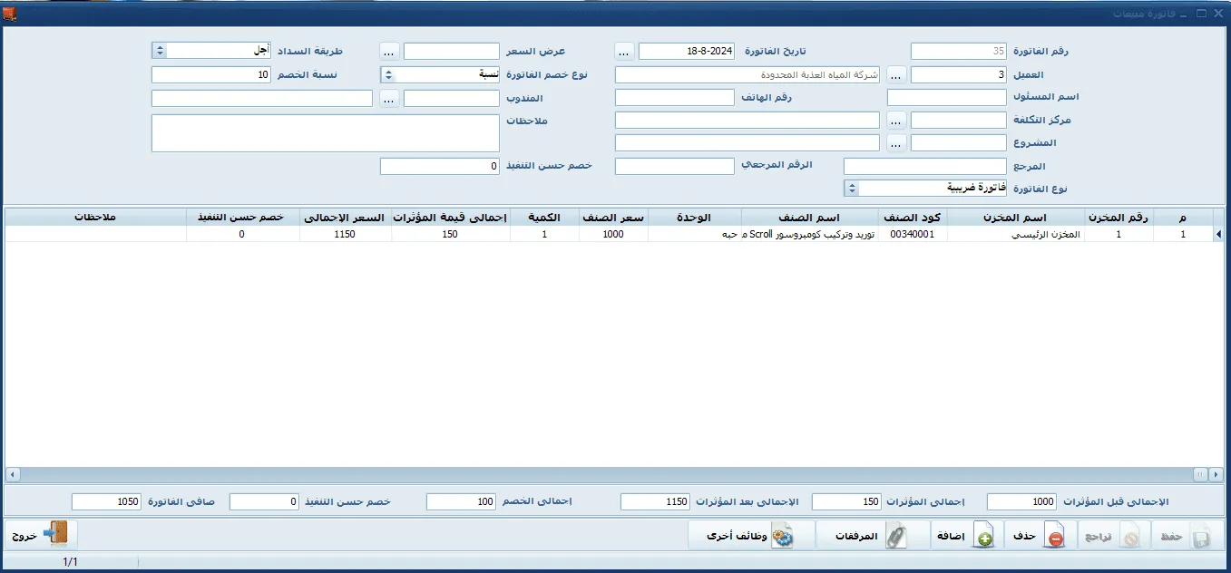Click the horizontal scrollbar right arrow
1231x573 pixels.
point(1216,474)
